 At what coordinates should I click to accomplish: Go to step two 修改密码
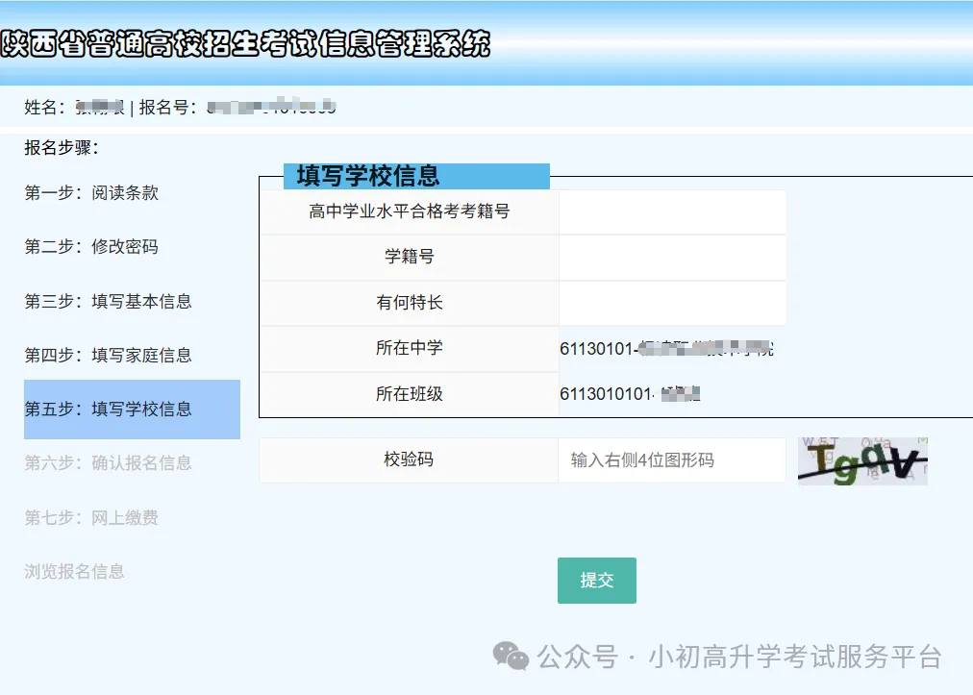click(x=91, y=247)
